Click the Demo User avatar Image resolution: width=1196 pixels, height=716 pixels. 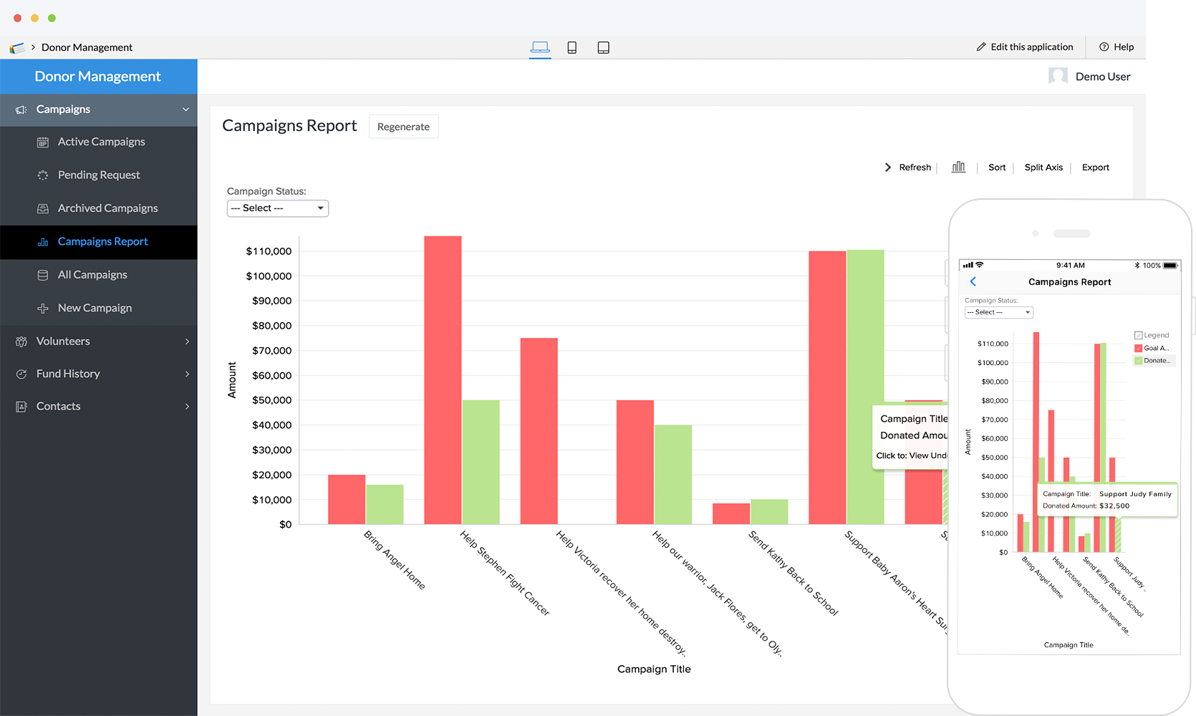point(1058,77)
